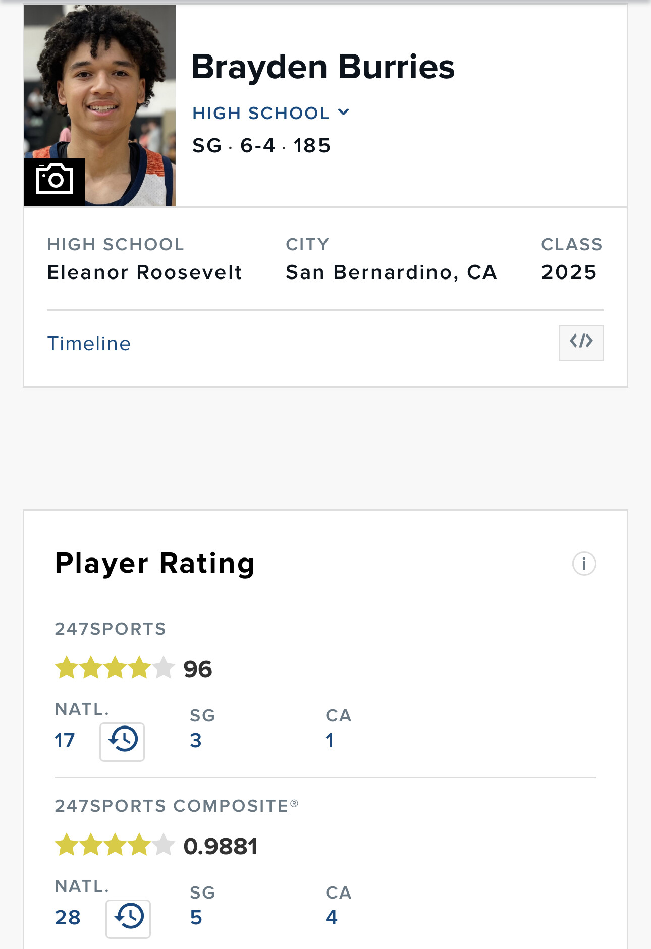Click the 247Sports CA rank 1
Screen dimensions: 651x949
pos(330,741)
